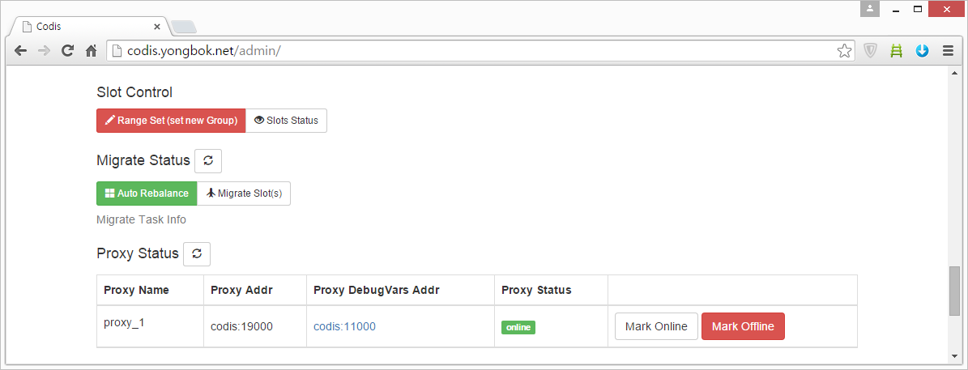The width and height of the screenshot is (968, 370).
Task: Click the page scrollbar thumb
Action: [954, 291]
